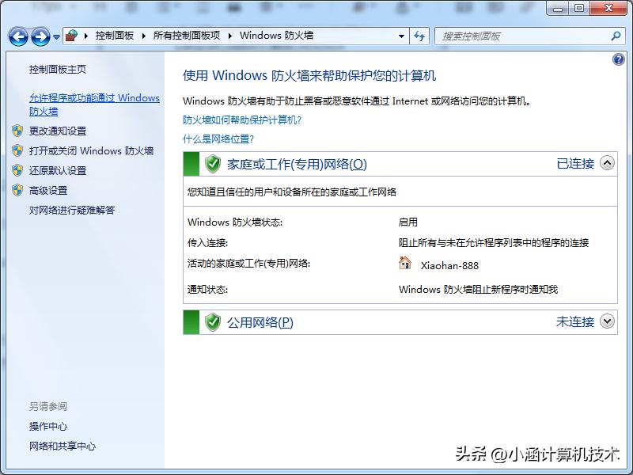Open the address bar history dropdown
The height and width of the screenshot is (475, 633).
coord(403,36)
